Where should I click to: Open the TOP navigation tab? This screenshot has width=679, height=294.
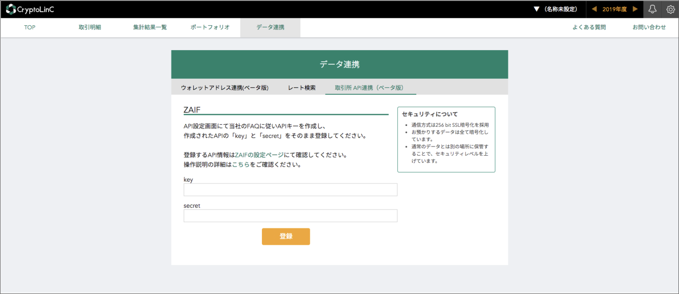[x=30, y=27]
